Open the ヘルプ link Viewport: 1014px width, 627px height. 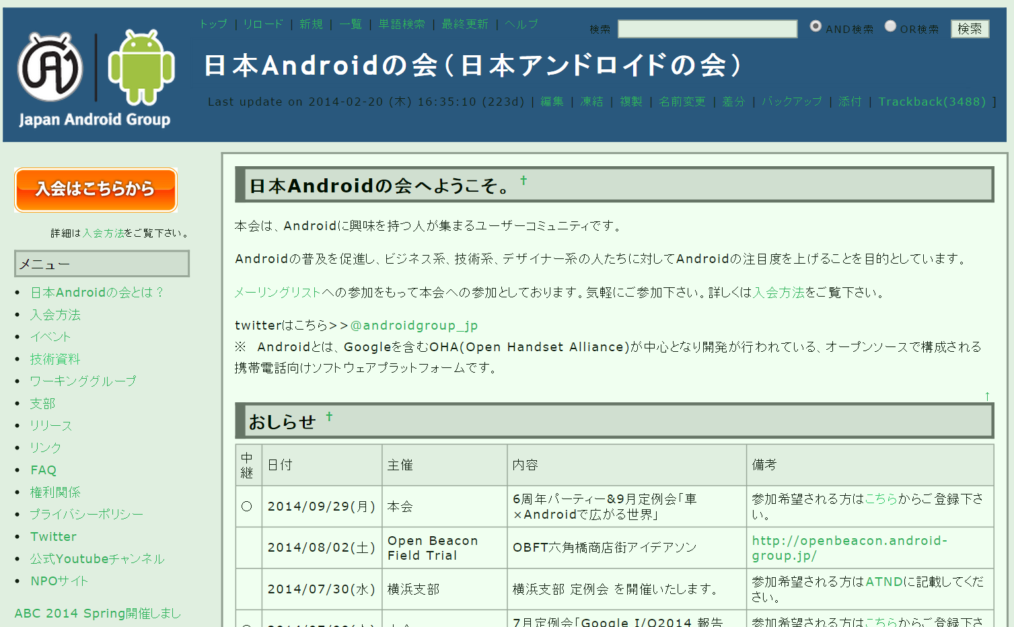pyautogui.click(x=521, y=24)
